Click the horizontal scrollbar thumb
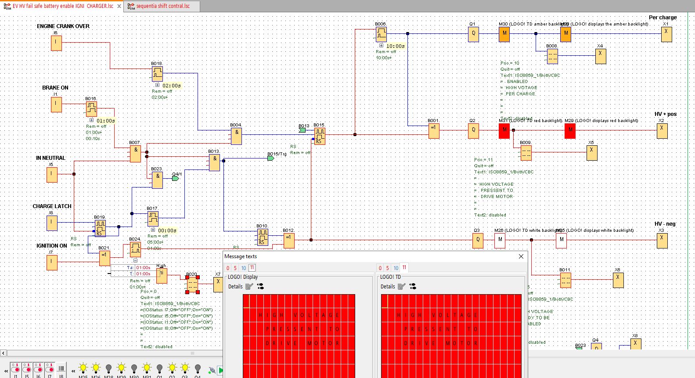The image size is (695, 378). click(x=192, y=353)
